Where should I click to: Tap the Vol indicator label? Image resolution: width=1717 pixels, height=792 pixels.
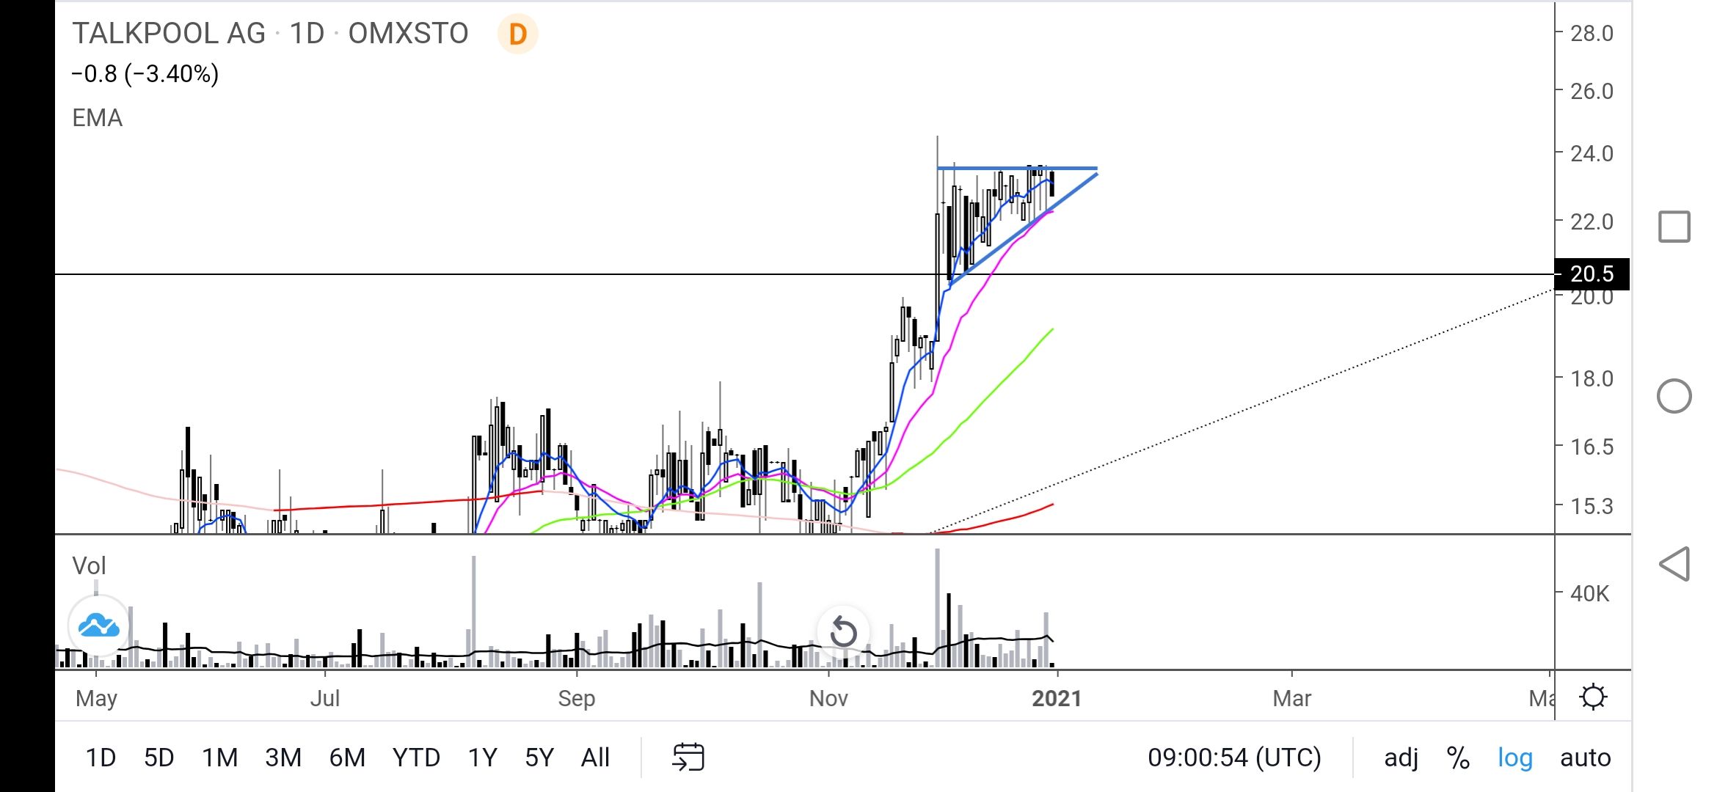[89, 566]
